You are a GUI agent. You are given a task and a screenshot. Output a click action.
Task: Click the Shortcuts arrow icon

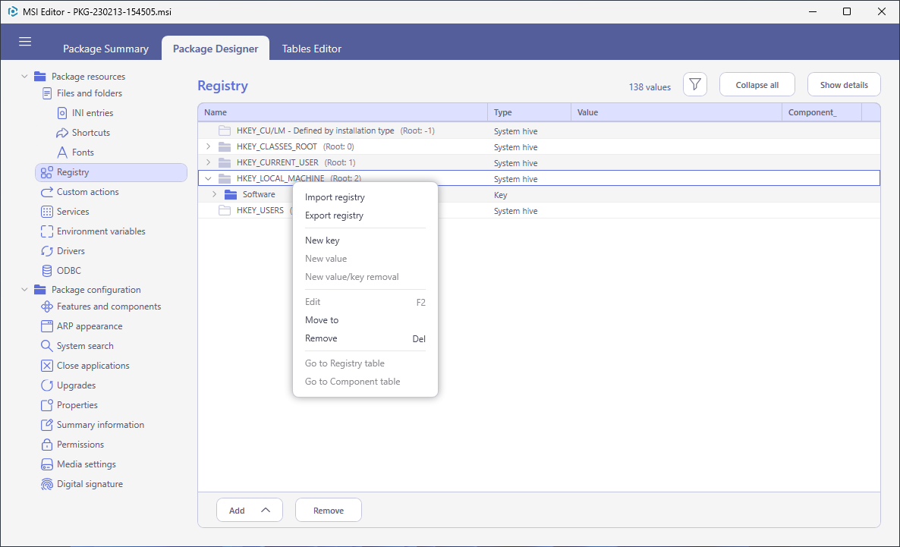(x=62, y=133)
